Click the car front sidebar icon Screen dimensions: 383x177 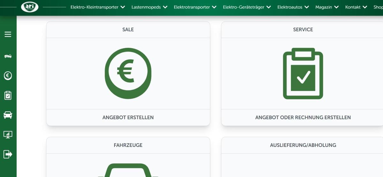tap(8, 115)
